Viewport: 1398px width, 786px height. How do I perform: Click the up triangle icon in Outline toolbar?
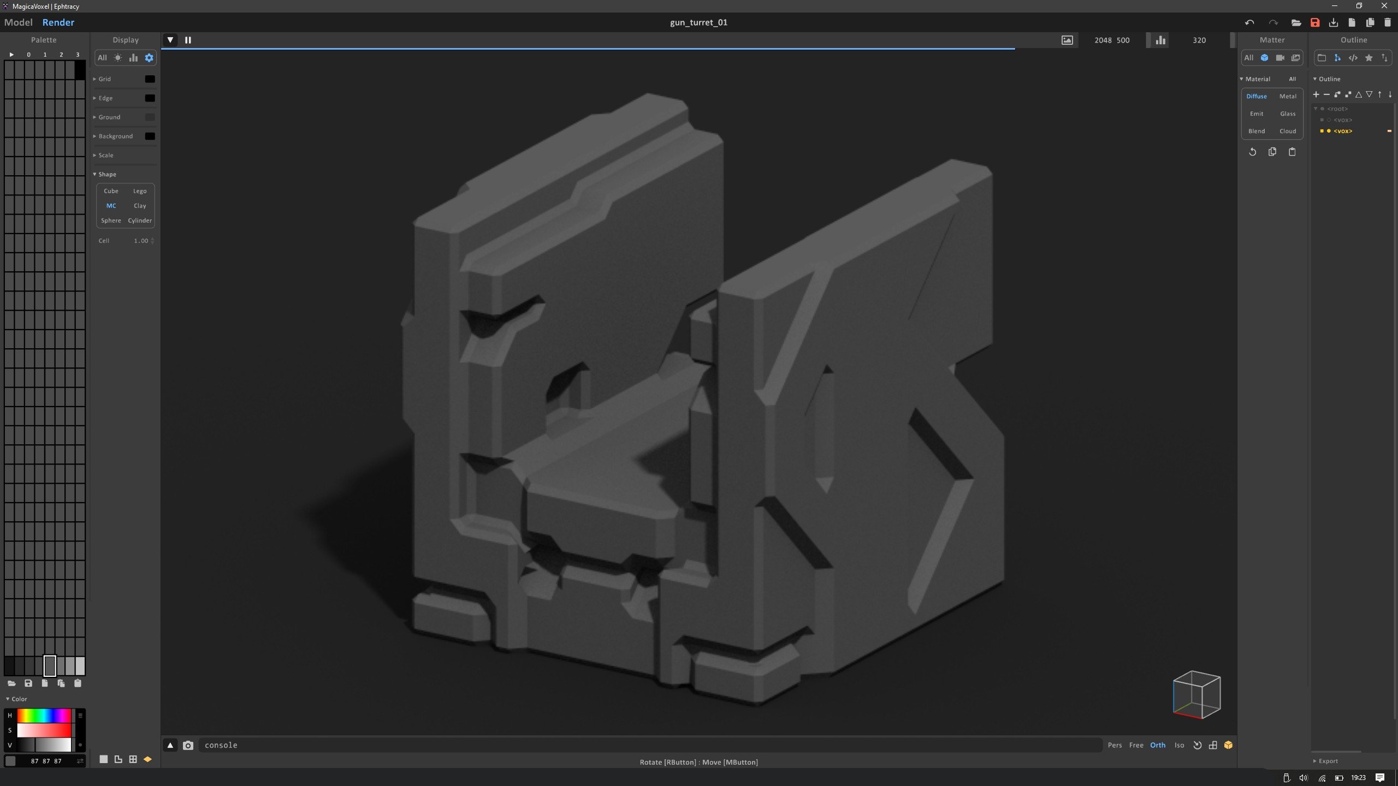click(x=1359, y=94)
